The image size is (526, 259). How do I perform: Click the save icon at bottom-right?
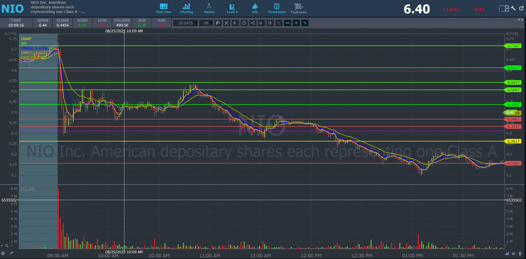[x=513, y=254]
